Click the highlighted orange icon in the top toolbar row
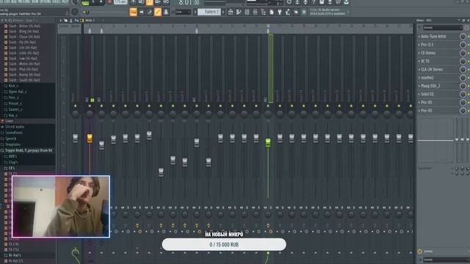470x264 pixels. [149, 2]
